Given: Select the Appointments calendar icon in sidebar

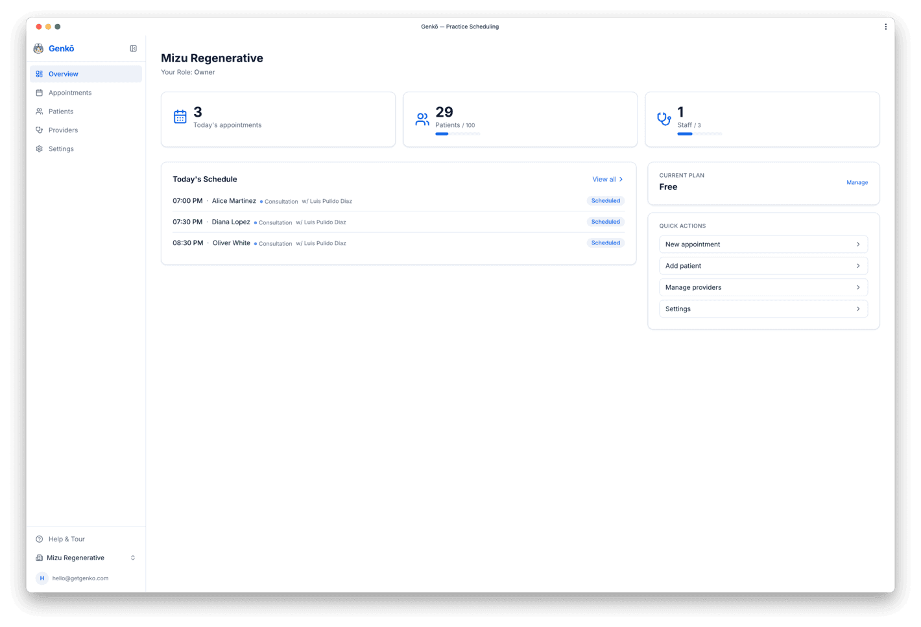Looking at the screenshot, I should tap(40, 92).
